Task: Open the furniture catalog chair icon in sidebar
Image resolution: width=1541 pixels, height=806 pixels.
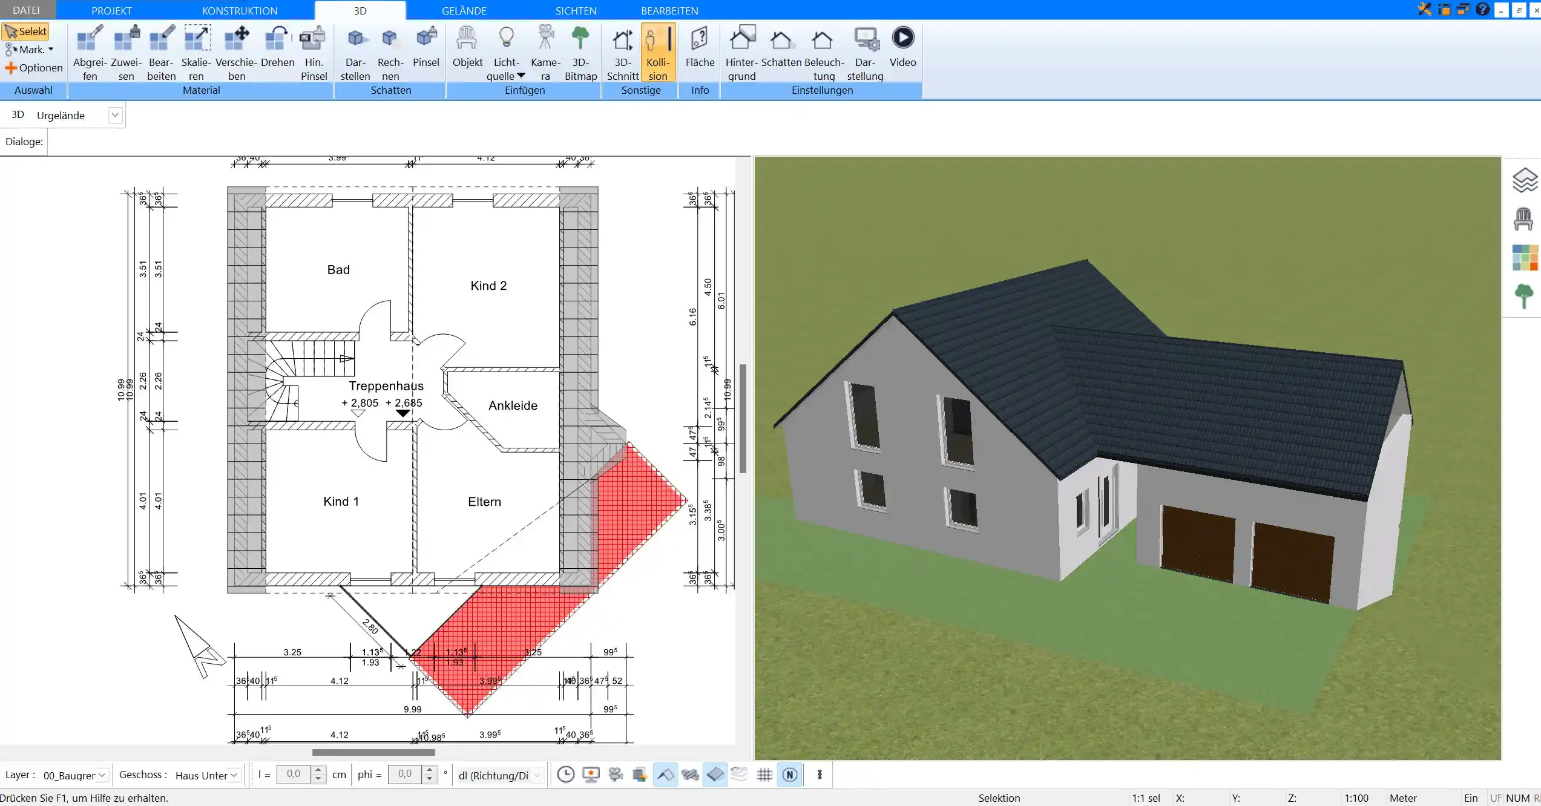Action: pyautogui.click(x=1523, y=218)
